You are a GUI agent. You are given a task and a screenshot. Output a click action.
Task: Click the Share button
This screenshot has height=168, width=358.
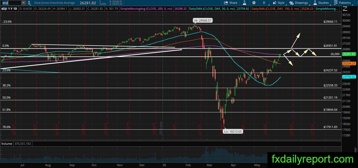231,3
